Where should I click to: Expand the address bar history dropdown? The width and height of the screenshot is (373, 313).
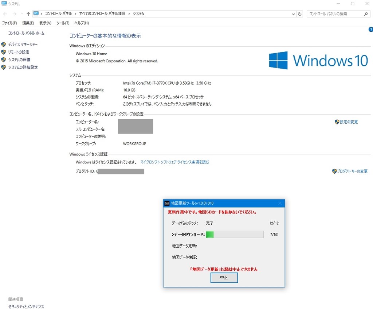click(293, 14)
